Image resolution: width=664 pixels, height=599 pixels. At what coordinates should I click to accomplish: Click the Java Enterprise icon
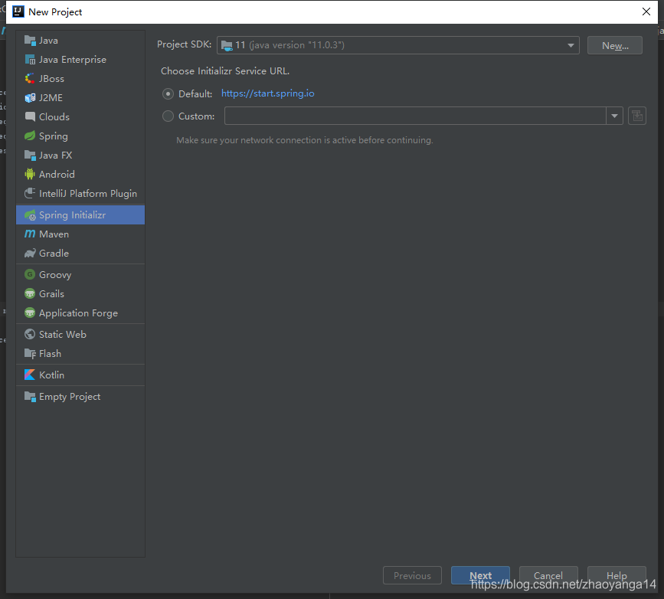[30, 60]
